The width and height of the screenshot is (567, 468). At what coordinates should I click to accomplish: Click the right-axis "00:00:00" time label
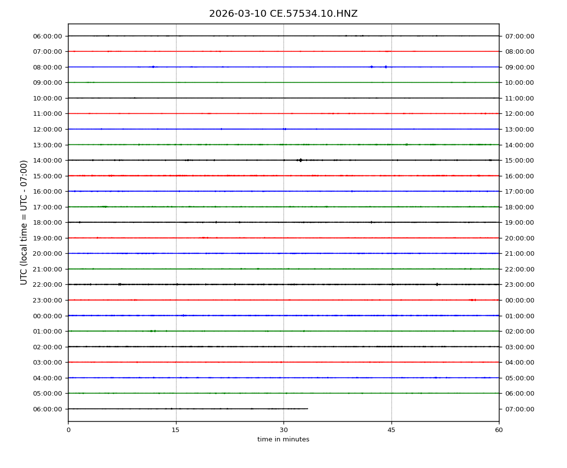click(519, 300)
